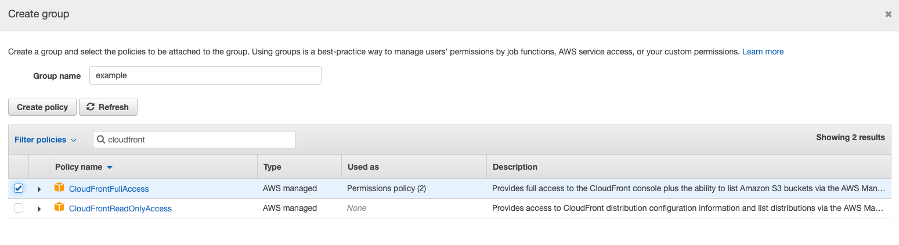This screenshot has height=245, width=899.
Task: Close the Create group dialog
Action: click(x=888, y=14)
